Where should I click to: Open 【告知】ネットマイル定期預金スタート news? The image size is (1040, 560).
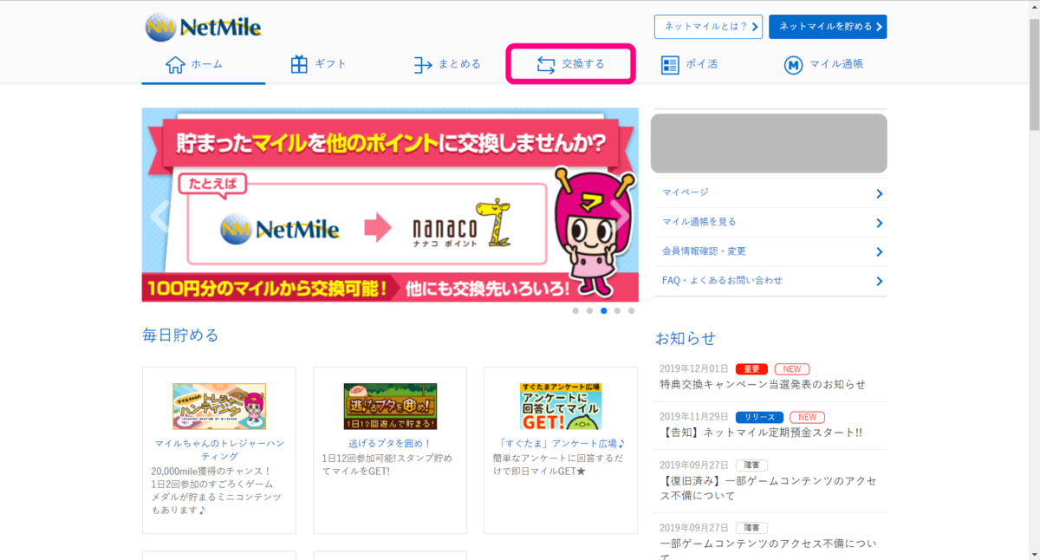761,433
